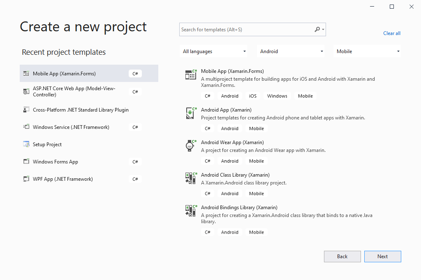Screen dimensions: 421x280
Task: Click the search magnifier icon
Action: (x=318, y=29)
